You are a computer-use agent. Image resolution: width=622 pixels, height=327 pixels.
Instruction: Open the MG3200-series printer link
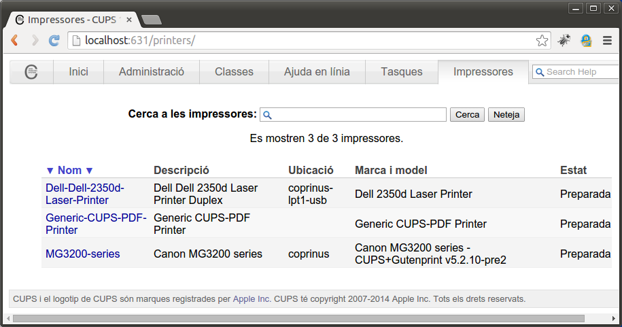(83, 254)
